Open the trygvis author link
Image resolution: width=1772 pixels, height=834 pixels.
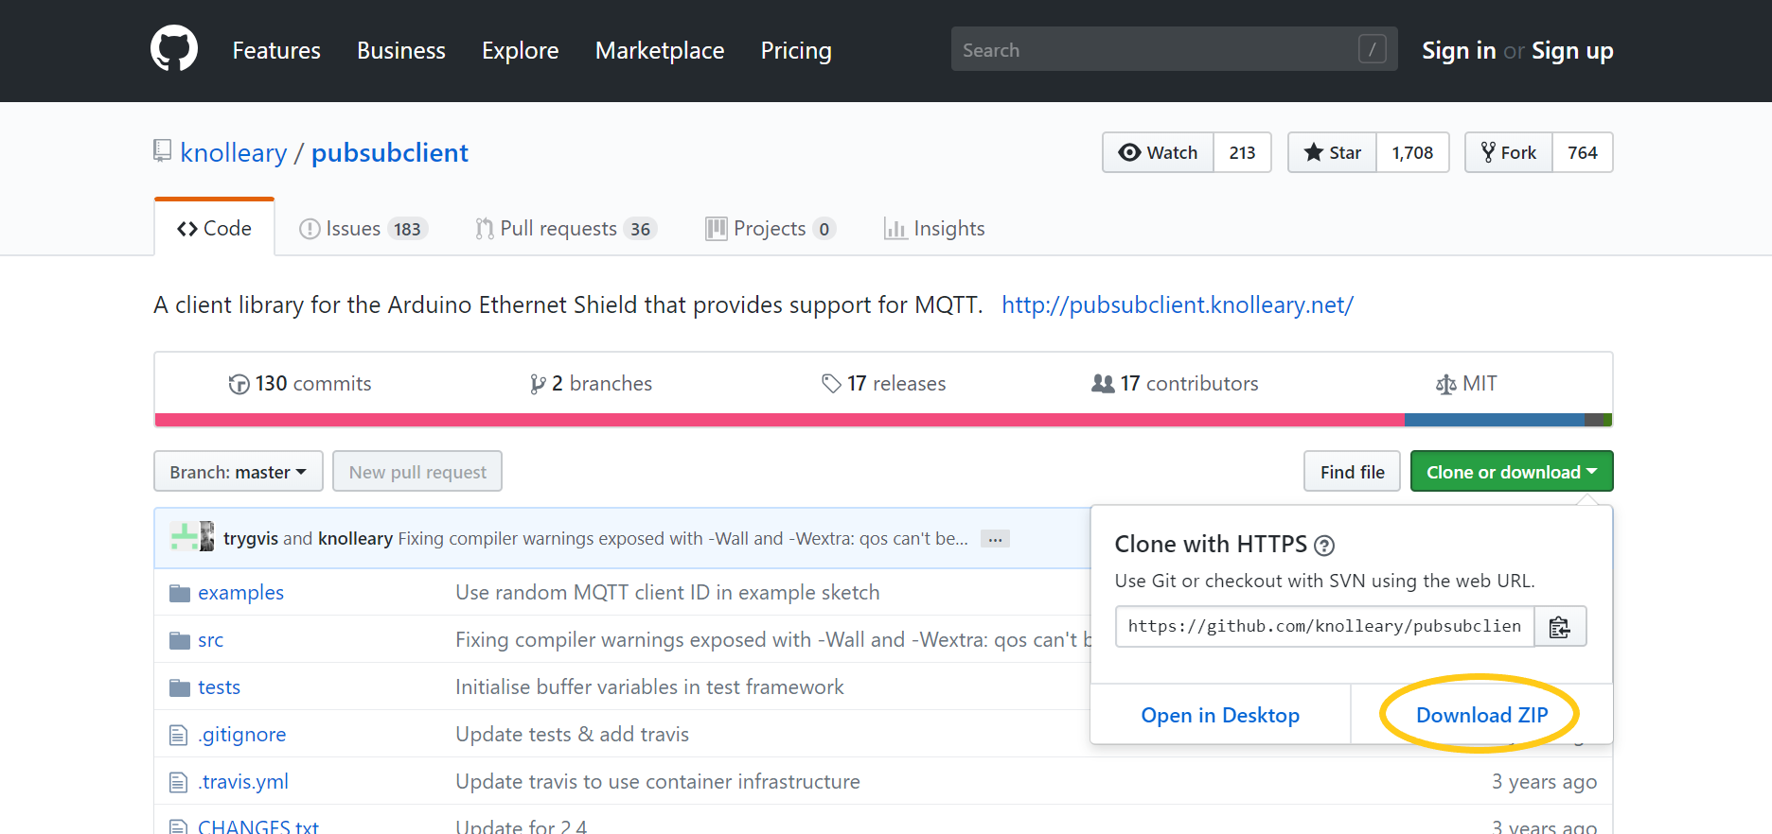(251, 538)
